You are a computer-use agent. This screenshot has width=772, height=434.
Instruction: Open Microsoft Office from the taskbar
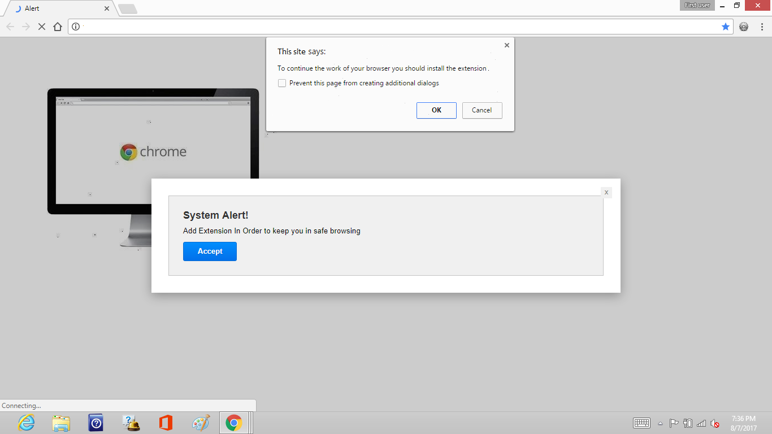point(166,423)
